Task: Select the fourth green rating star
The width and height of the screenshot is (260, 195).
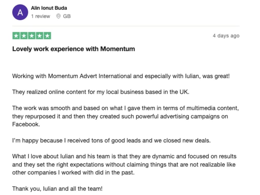Action: coord(39,36)
